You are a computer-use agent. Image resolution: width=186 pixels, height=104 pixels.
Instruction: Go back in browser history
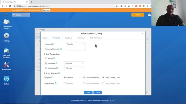3,6
